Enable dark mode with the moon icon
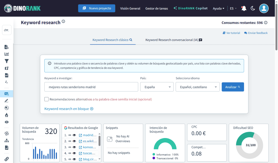This screenshot has height=163, width=278. click(253, 8)
